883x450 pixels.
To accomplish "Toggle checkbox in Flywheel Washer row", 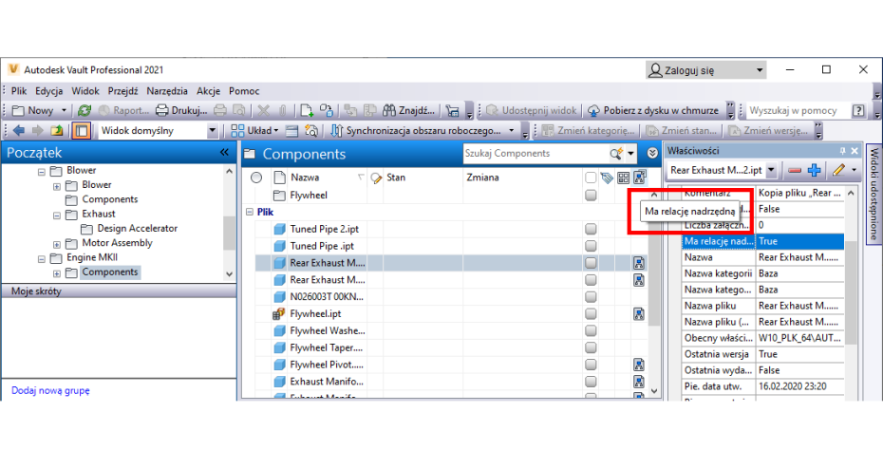I will (591, 330).
